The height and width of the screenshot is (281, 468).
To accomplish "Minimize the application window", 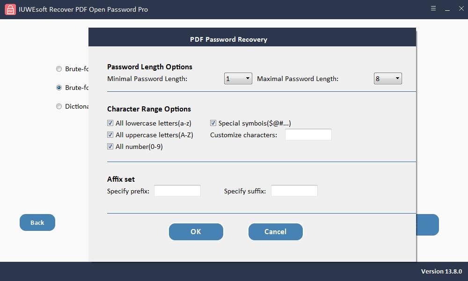I will point(447,9).
